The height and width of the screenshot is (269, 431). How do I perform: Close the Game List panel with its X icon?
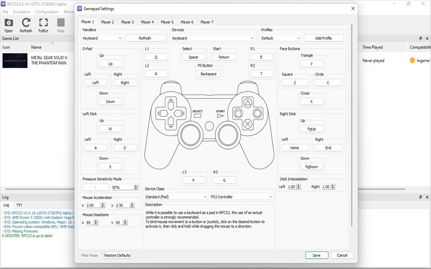pyautogui.click(x=427, y=38)
